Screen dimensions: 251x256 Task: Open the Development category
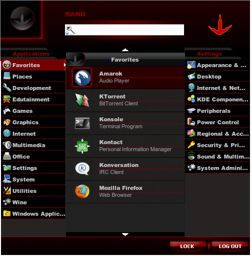33,88
